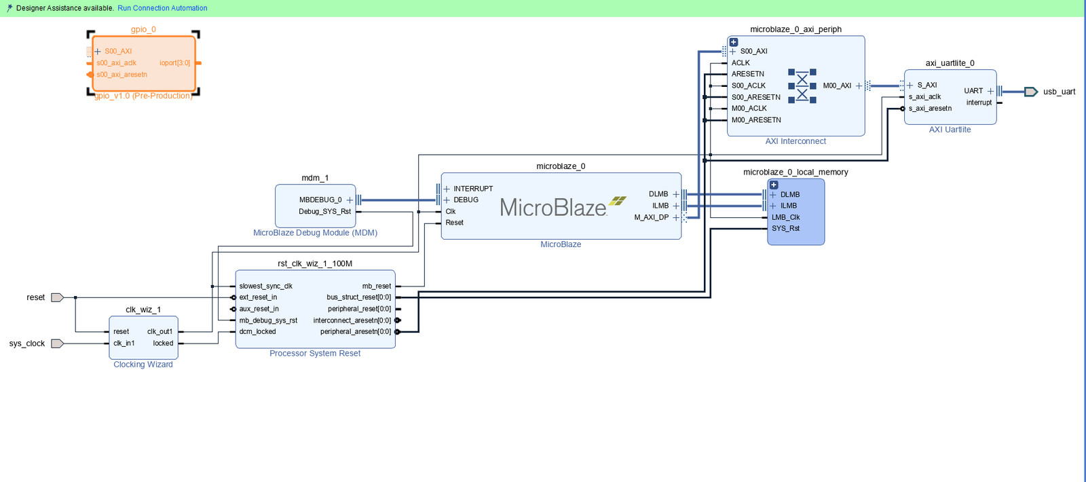The height and width of the screenshot is (482, 1086).
Task: Expand the microblaze_0_axi_periph block hierarchy
Action: [x=734, y=42]
